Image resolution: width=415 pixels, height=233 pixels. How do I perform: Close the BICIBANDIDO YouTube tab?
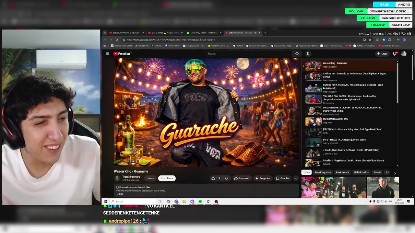[143, 33]
